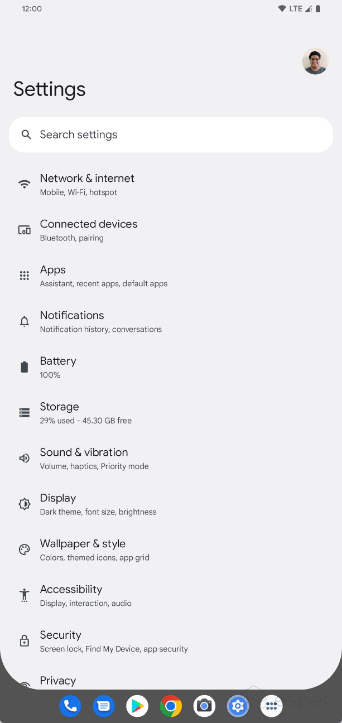Tap the Notifications bell icon
This screenshot has width=342, height=723.
(24, 321)
